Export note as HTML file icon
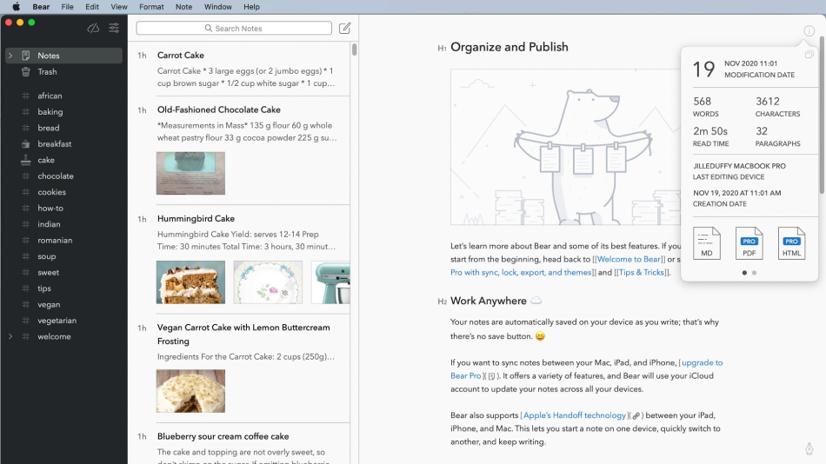826x464 pixels. 791,243
